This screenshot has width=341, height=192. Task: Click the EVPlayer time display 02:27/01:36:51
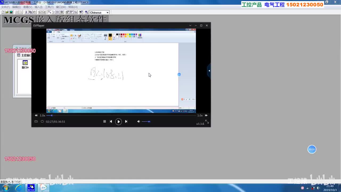coord(55,122)
